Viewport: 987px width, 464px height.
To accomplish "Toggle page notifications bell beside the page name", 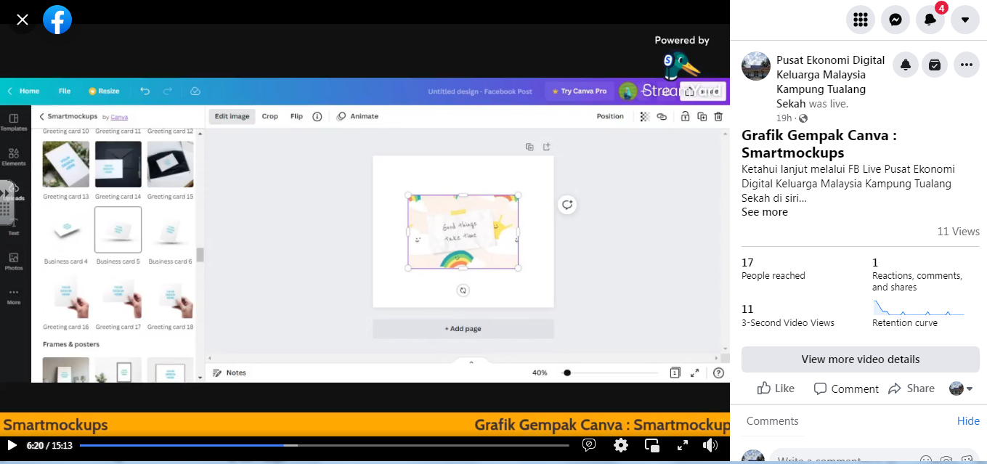I will click(906, 65).
